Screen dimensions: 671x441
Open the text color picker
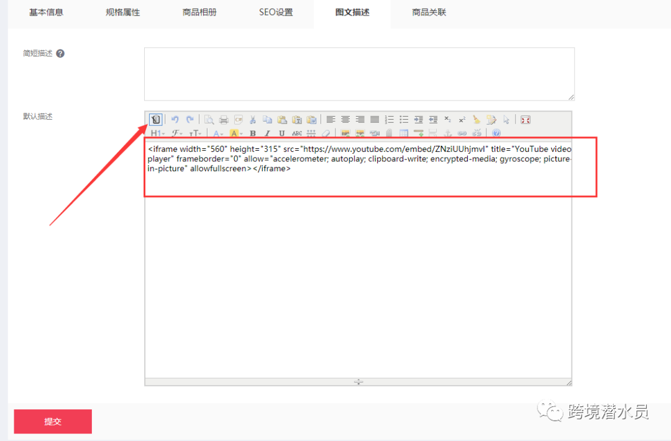[218, 133]
